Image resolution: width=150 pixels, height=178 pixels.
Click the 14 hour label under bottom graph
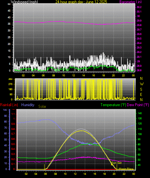pos(85,174)
